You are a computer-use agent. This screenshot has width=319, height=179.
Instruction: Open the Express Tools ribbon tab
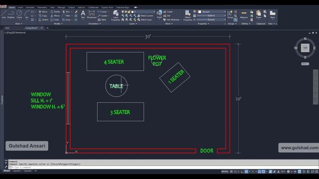[x=107, y=7]
